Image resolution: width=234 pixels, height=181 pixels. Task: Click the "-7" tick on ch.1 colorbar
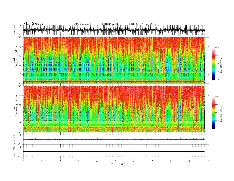[x=218, y=80]
